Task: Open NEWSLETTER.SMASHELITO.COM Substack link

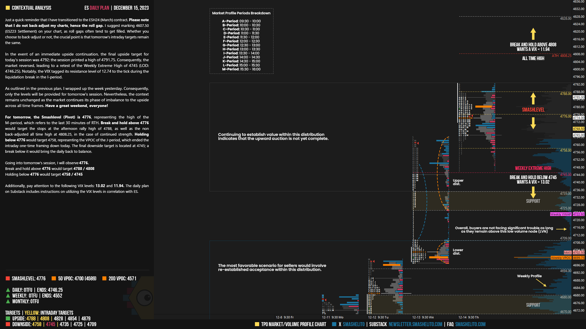Action: click(x=415, y=324)
